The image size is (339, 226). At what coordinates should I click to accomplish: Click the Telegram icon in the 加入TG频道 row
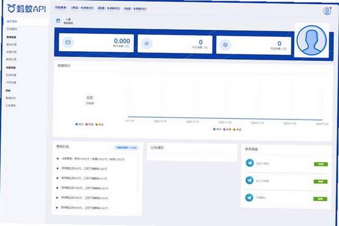[250, 180]
